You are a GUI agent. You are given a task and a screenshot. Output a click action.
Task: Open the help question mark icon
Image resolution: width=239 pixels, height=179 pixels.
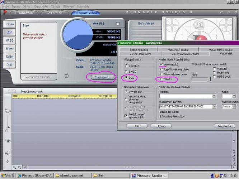[236, 13]
